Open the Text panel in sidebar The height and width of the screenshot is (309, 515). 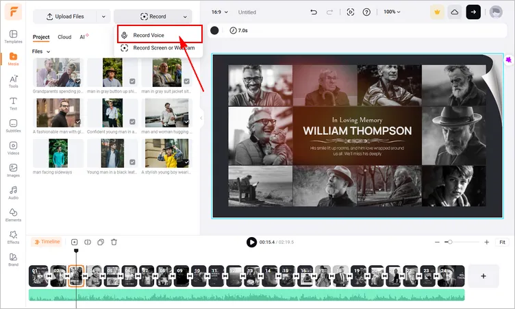[x=13, y=103]
